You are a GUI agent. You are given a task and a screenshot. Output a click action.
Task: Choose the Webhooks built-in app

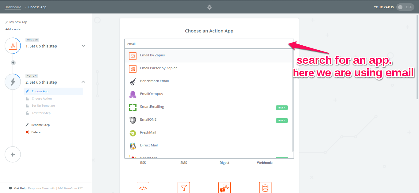pyautogui.click(x=265, y=163)
